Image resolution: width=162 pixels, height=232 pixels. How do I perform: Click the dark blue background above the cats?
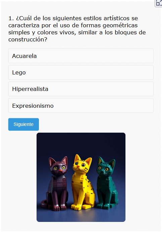(81, 143)
